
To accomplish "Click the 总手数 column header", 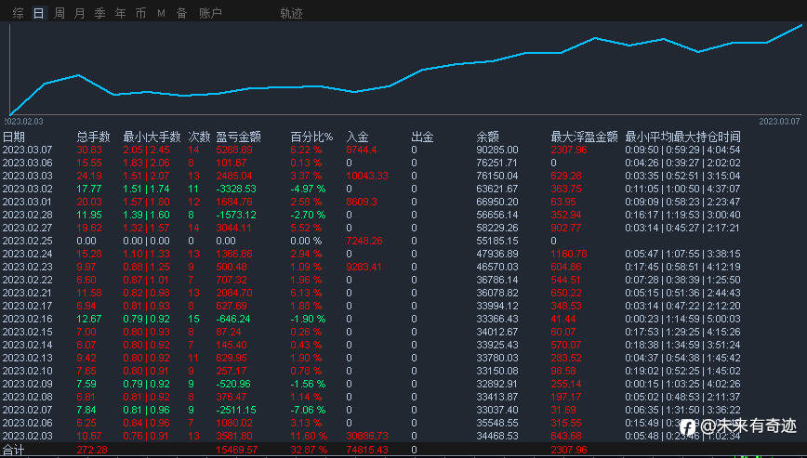I will [x=93, y=137].
